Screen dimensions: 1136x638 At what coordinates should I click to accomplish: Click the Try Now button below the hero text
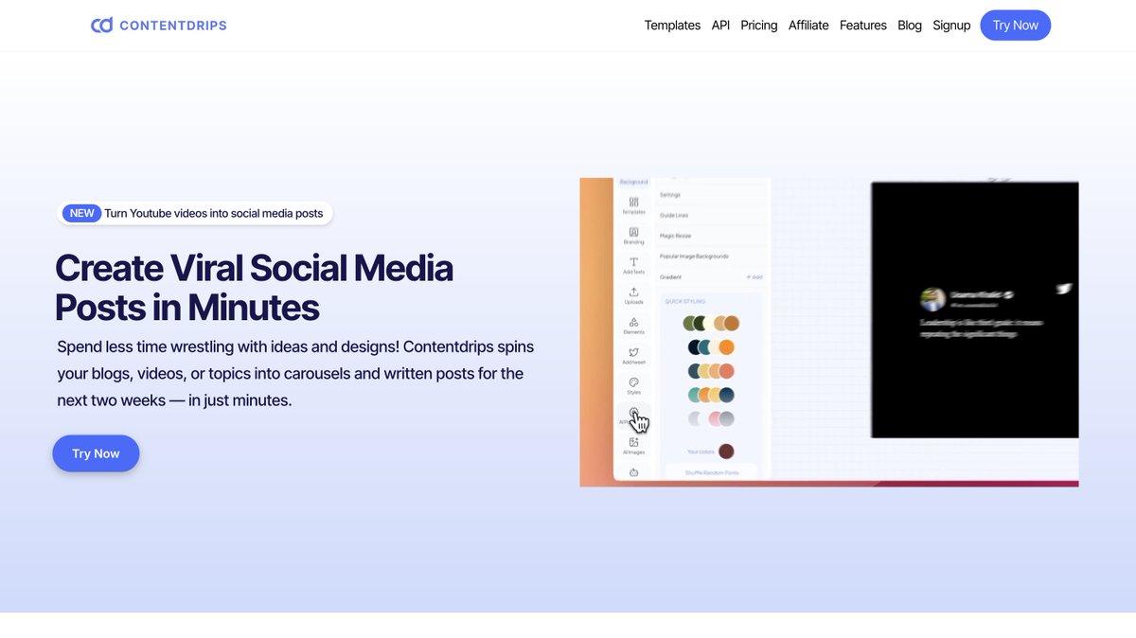pos(96,453)
